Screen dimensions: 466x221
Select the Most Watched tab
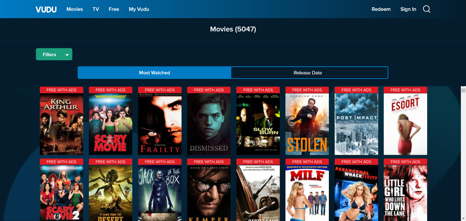[154, 73]
